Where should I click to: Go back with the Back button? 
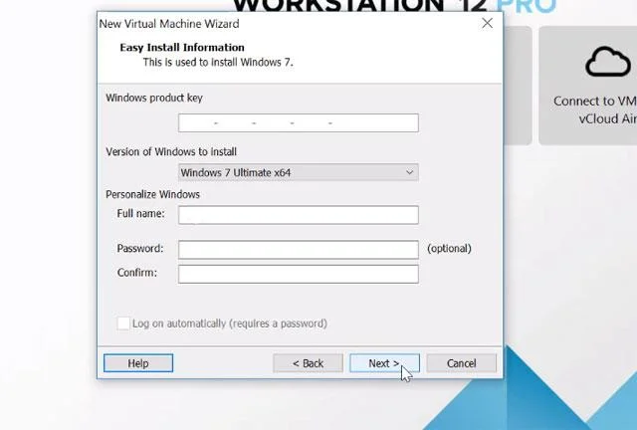click(x=308, y=363)
